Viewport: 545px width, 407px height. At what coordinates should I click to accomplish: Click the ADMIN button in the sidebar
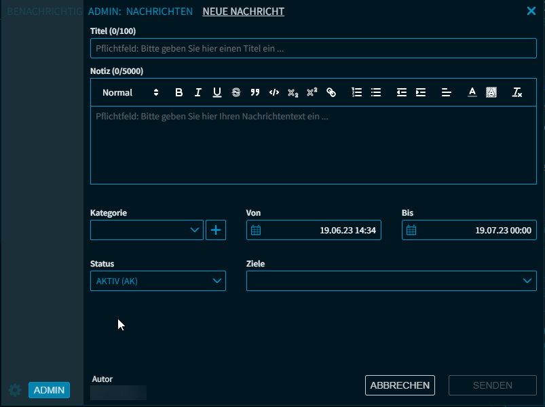point(49,390)
